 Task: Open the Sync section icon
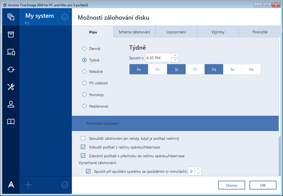(x=11, y=70)
